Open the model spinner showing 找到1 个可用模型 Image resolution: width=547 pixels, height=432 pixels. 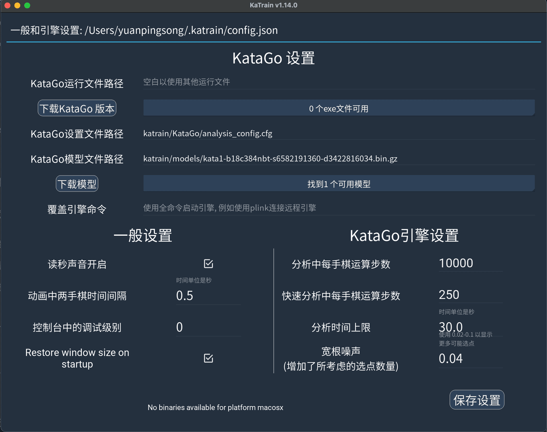tap(339, 183)
